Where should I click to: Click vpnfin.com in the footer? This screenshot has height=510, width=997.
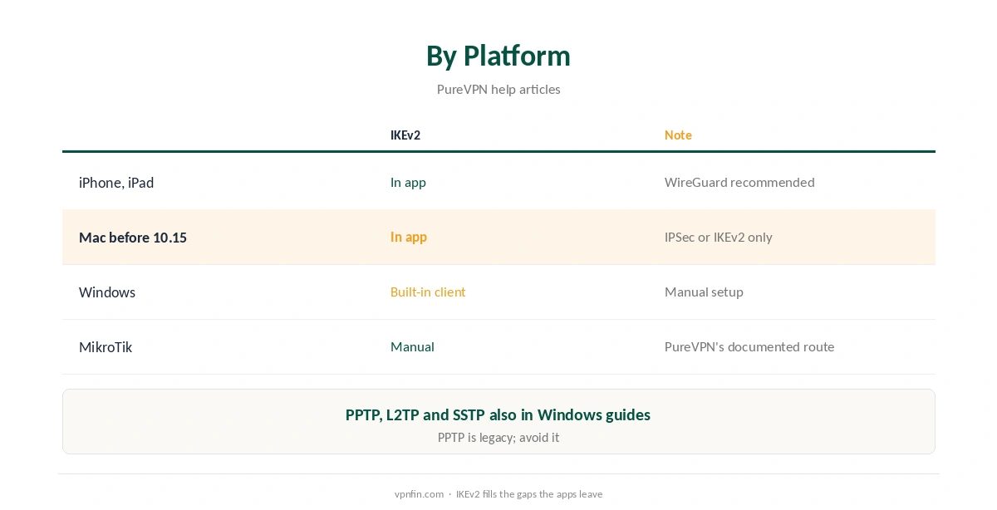tap(420, 494)
